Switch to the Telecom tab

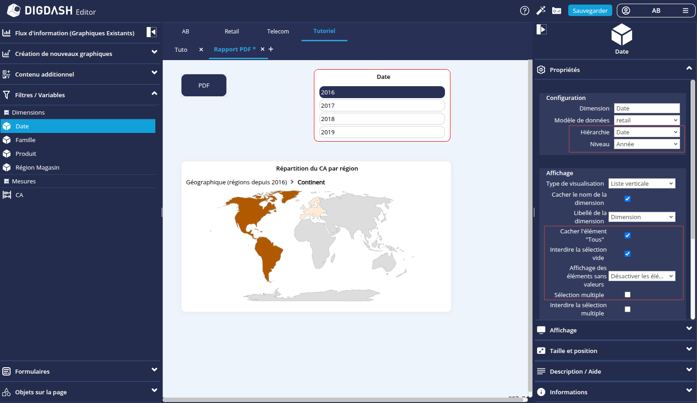[278, 32]
